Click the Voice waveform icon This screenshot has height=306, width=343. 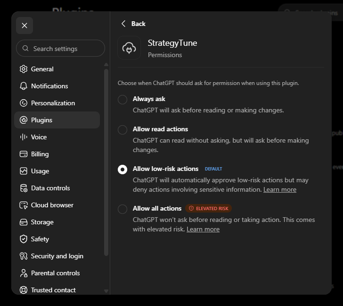tap(24, 137)
